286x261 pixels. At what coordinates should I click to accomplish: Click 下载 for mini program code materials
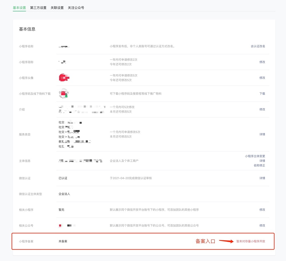tap(262, 94)
